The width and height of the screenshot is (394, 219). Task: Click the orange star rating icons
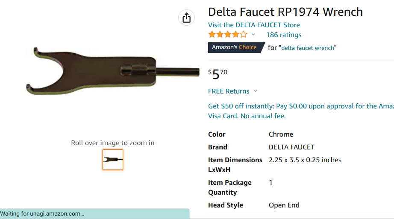click(x=227, y=35)
